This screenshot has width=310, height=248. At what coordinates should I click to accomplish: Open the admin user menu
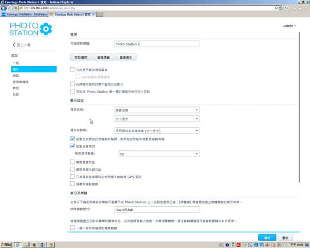[289, 25]
